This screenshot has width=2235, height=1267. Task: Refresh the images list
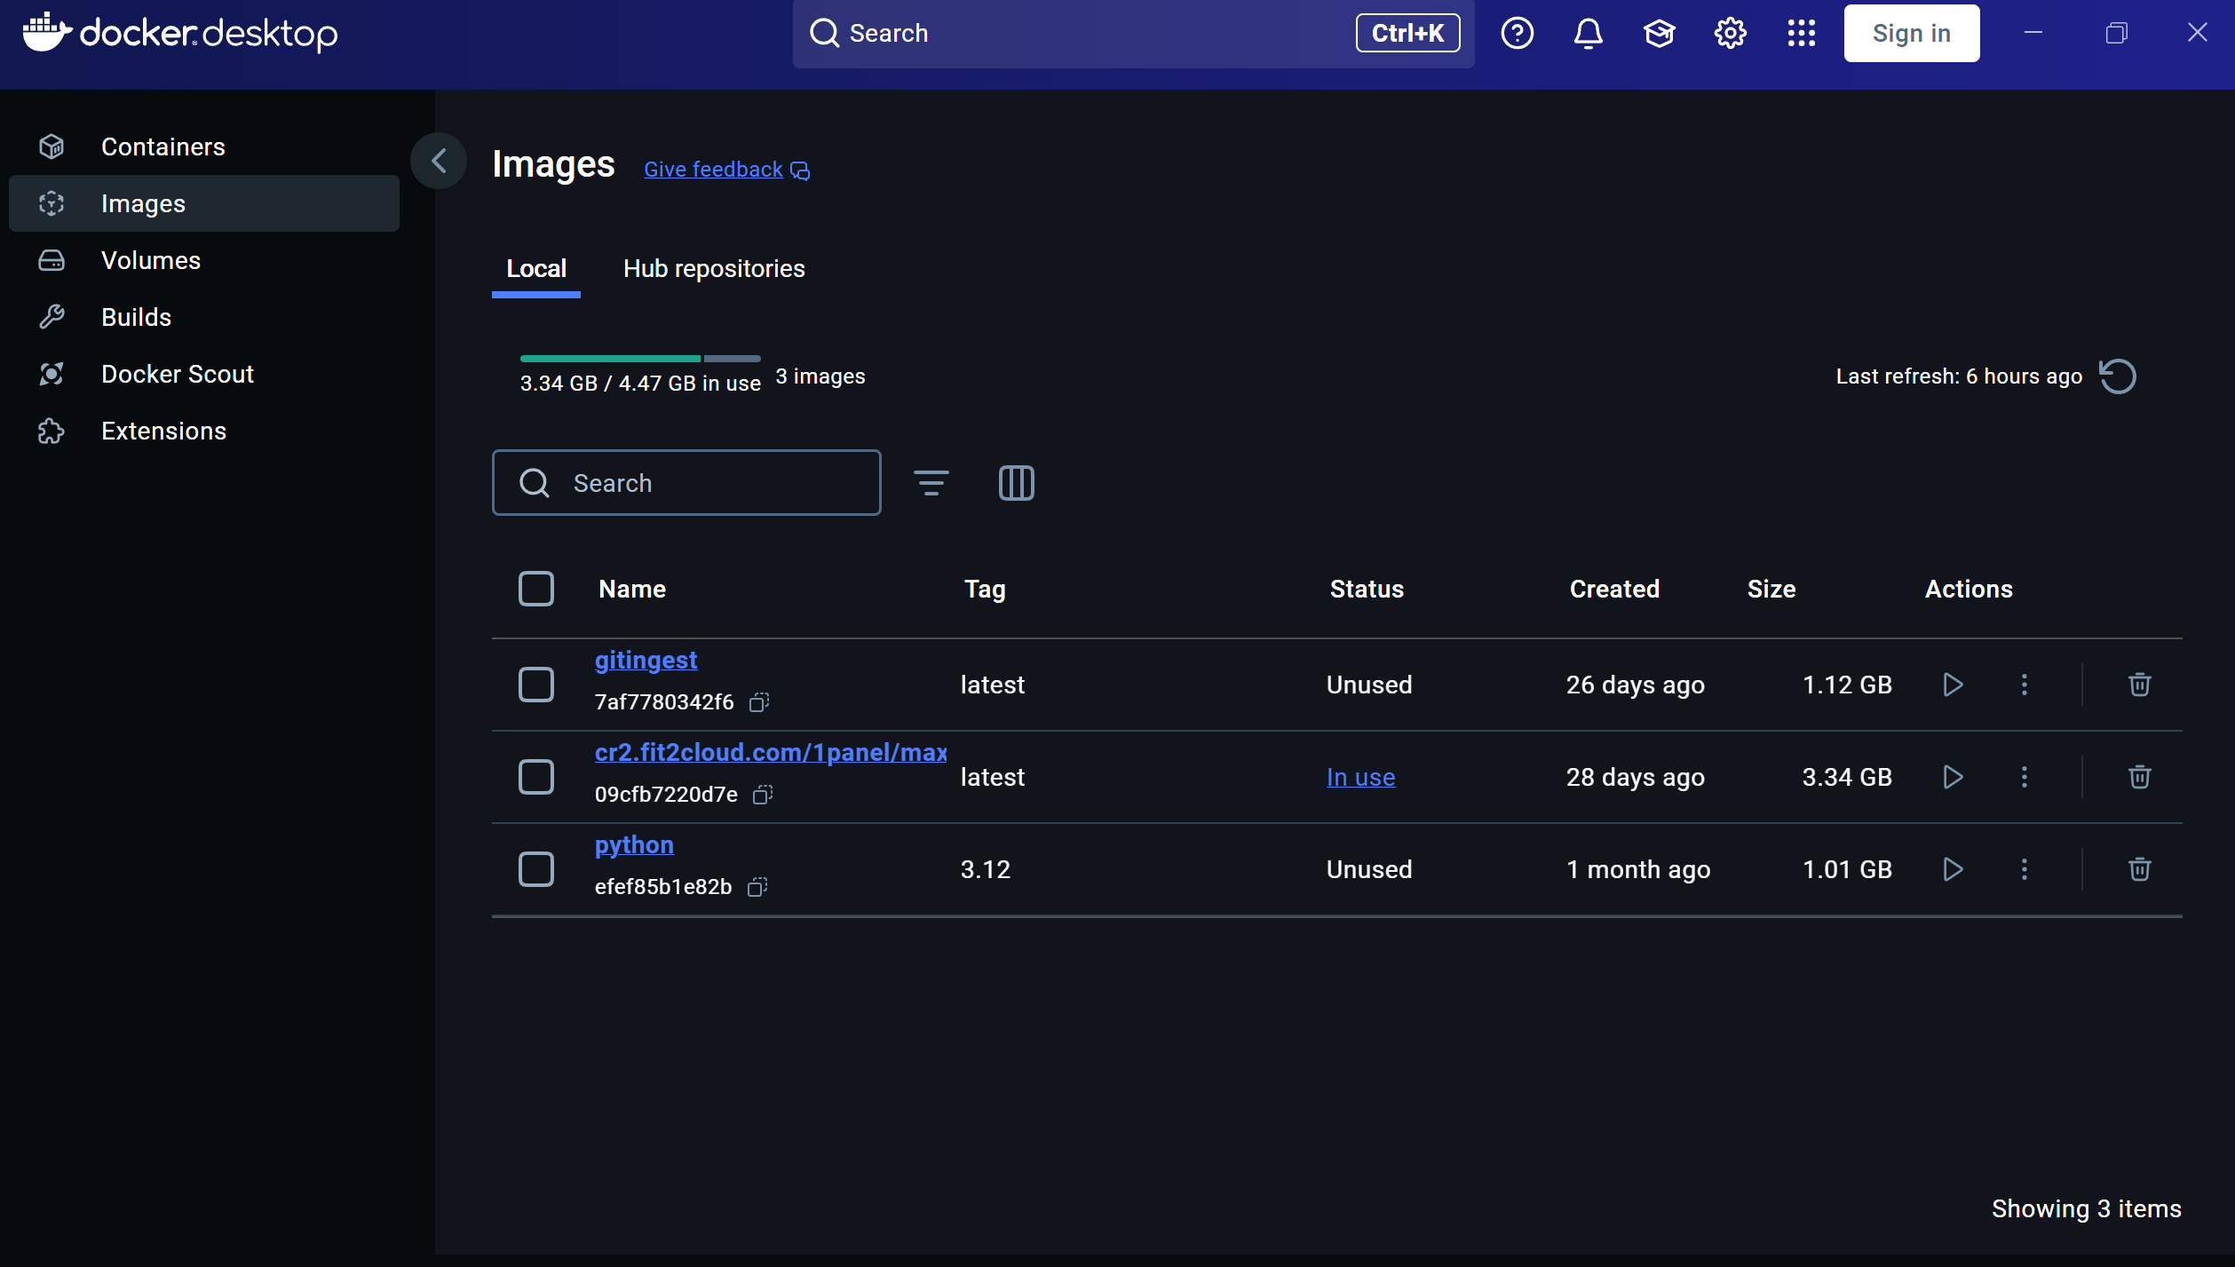(2118, 376)
